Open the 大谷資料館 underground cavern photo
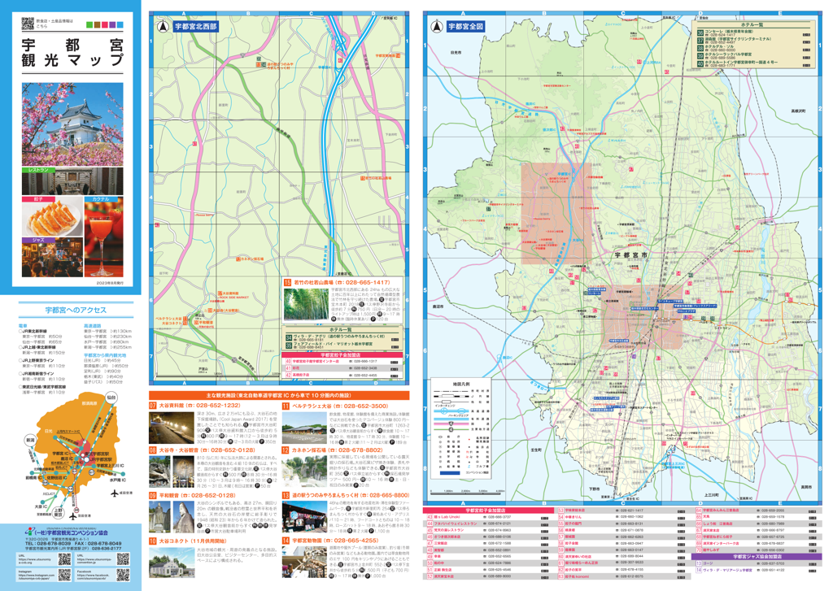833x591 pixels. 172,427
